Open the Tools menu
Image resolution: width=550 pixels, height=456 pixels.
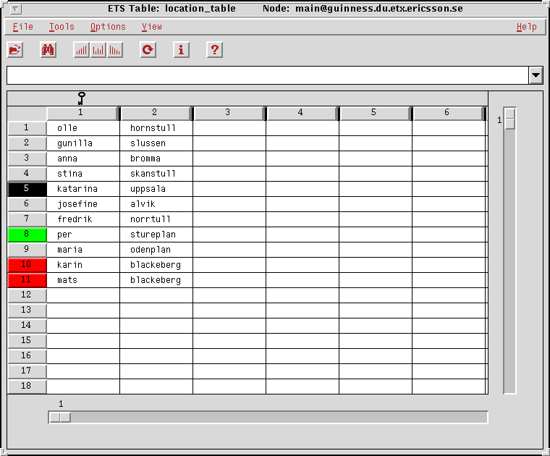(x=62, y=27)
